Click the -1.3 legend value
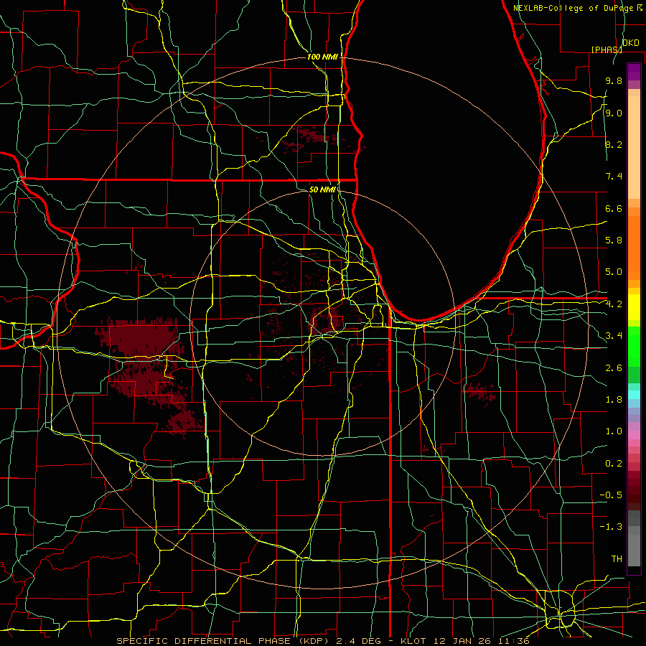 coord(611,527)
